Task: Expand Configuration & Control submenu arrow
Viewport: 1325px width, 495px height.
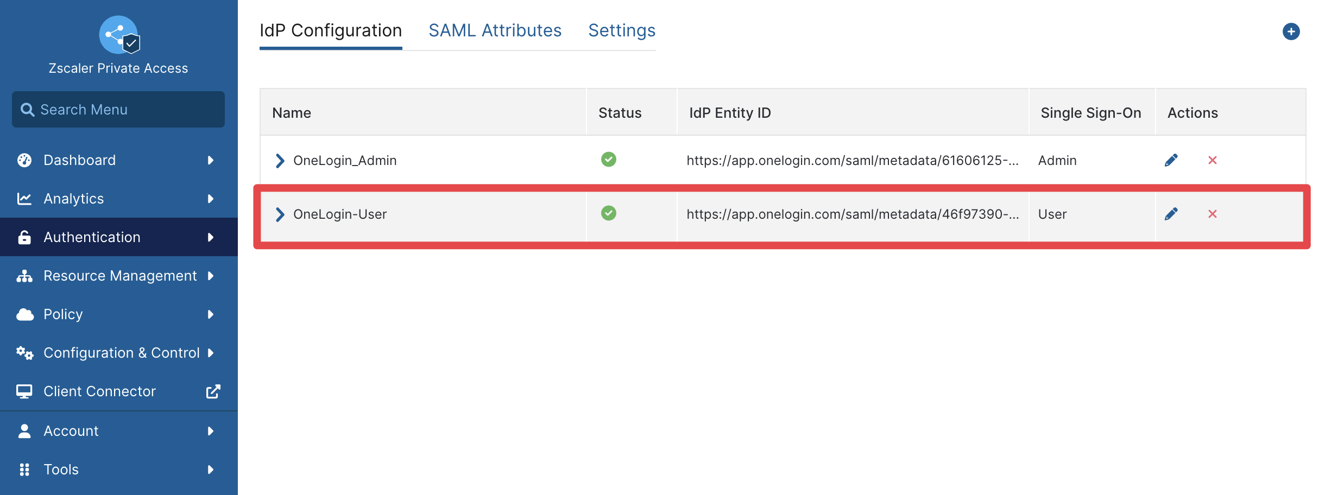Action: [211, 353]
